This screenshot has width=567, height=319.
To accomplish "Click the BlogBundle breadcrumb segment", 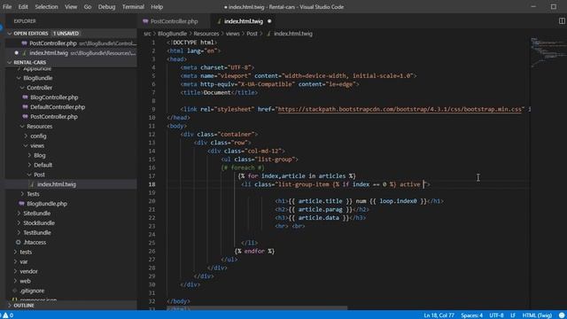I will tap(173, 34).
